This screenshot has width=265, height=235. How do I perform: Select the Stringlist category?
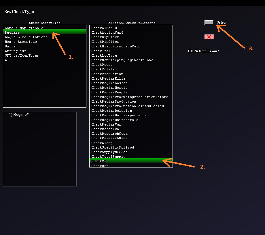(45, 51)
